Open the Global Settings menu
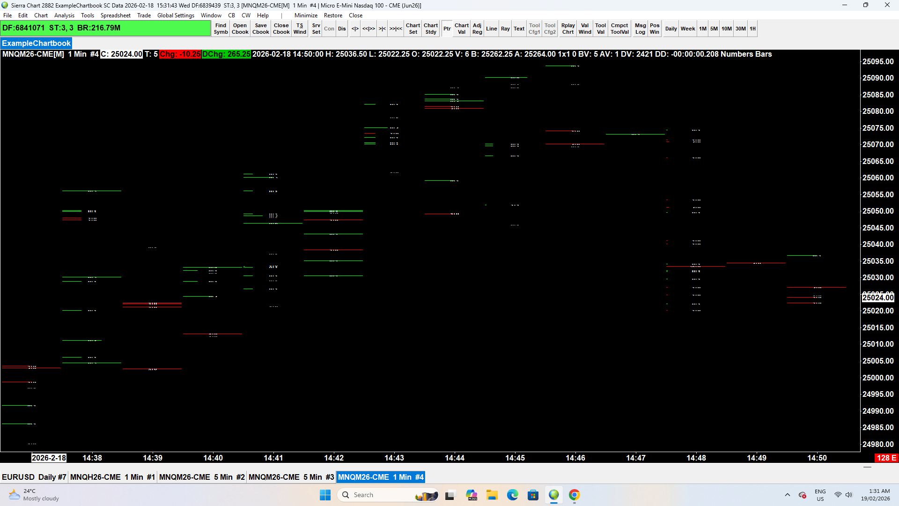Viewport: 899px width, 506px height. (x=176, y=15)
